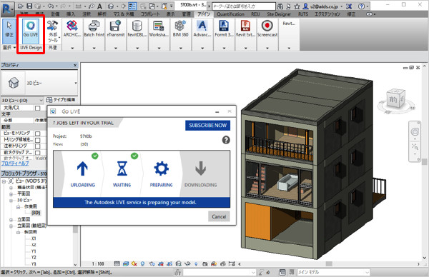Open the ARCHICAD add-in tool

point(72,29)
